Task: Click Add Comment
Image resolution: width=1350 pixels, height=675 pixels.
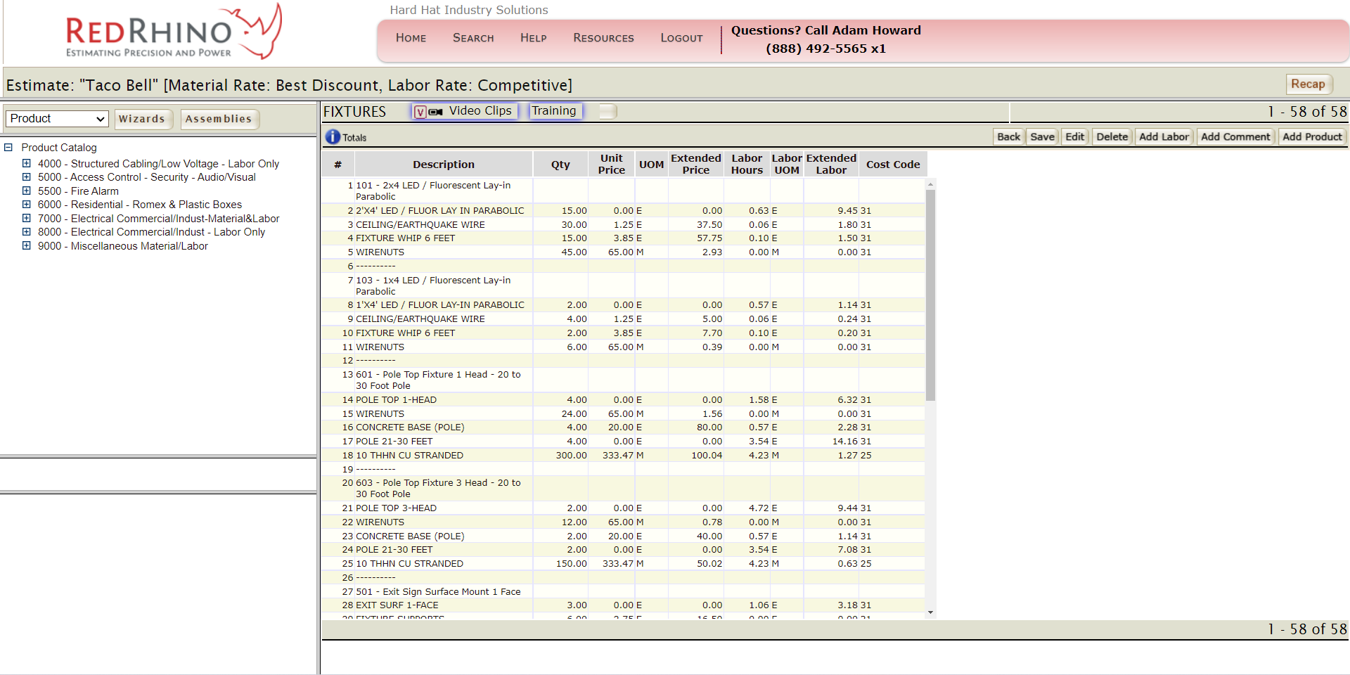Action: click(x=1235, y=136)
